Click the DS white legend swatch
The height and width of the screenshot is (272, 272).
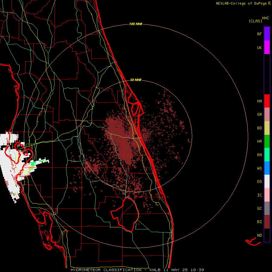[267, 181]
